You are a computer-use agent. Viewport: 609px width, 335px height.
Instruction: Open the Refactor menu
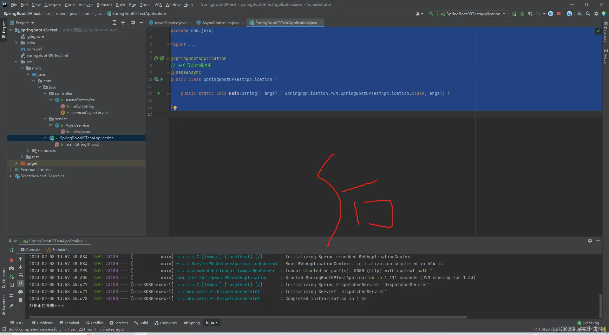104,4
